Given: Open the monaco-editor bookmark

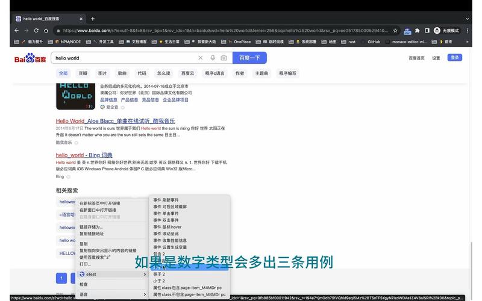Looking at the screenshot, I should coord(406,42).
